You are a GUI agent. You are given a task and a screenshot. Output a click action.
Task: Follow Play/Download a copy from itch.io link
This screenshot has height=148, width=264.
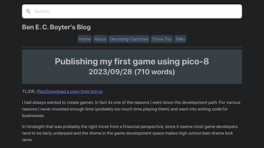(70, 92)
